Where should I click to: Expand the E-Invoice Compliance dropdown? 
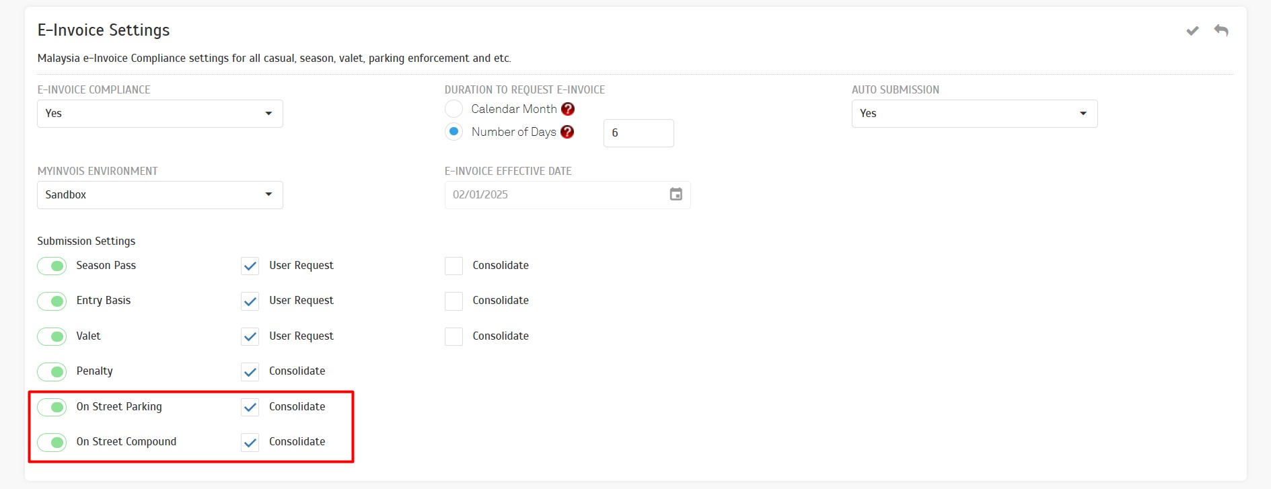click(160, 114)
